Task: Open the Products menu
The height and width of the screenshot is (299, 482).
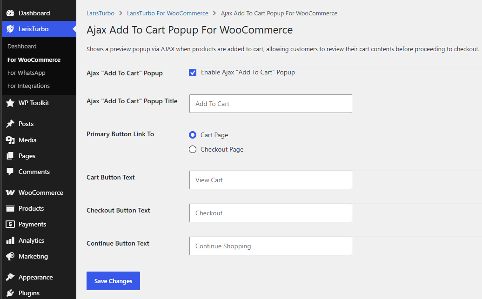Action: [39, 209]
